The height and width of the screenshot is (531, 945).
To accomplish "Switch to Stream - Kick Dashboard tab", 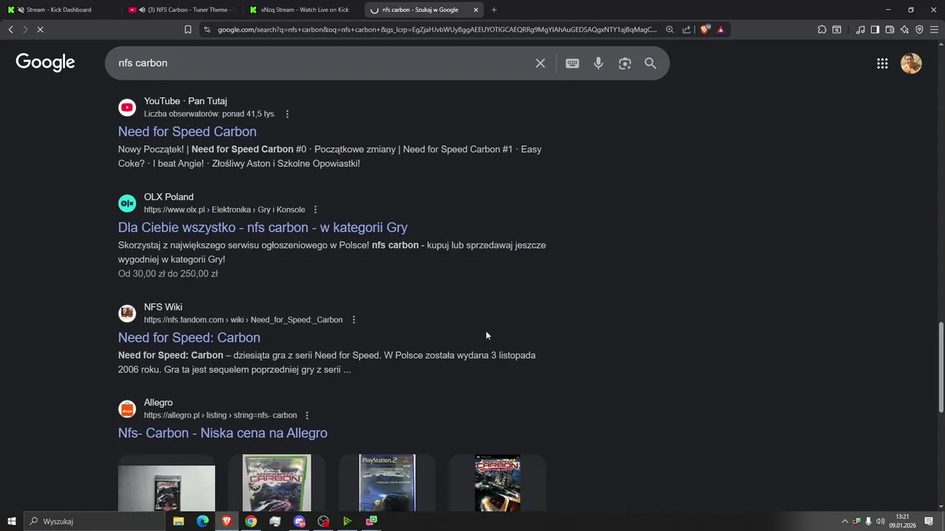I will (59, 10).
